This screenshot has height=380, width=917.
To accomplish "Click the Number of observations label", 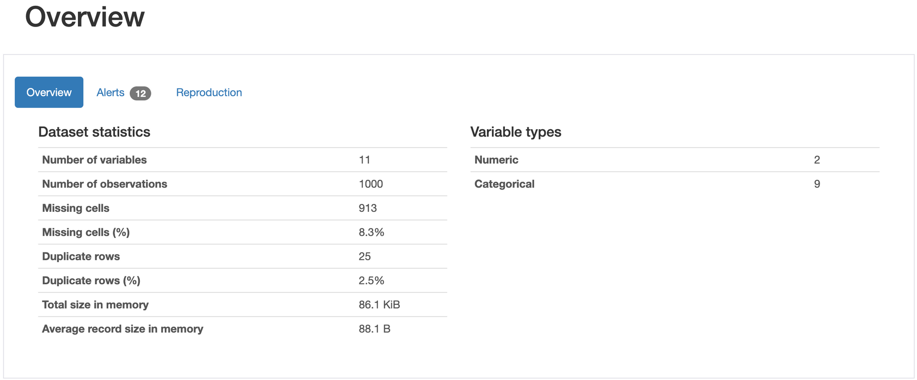I will tap(105, 184).
